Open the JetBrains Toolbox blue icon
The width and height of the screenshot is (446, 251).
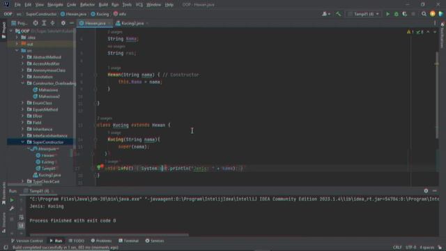(441, 14)
